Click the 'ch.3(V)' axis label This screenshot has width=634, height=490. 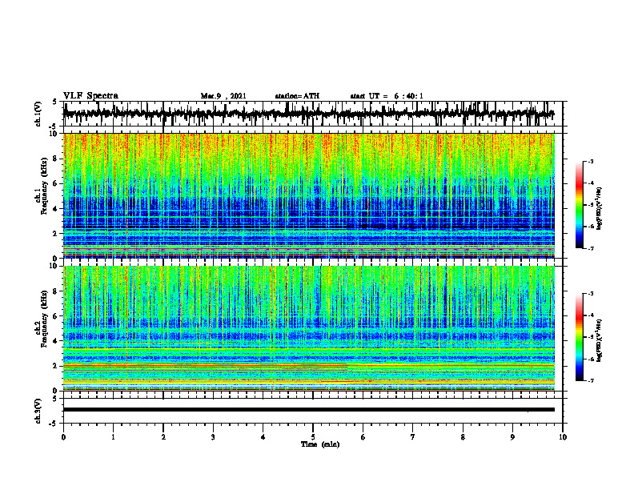(x=38, y=411)
